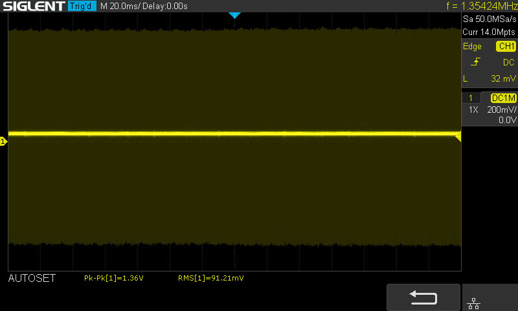Click the trigger level arrow at right edge
The image size is (518, 311).
click(458, 137)
